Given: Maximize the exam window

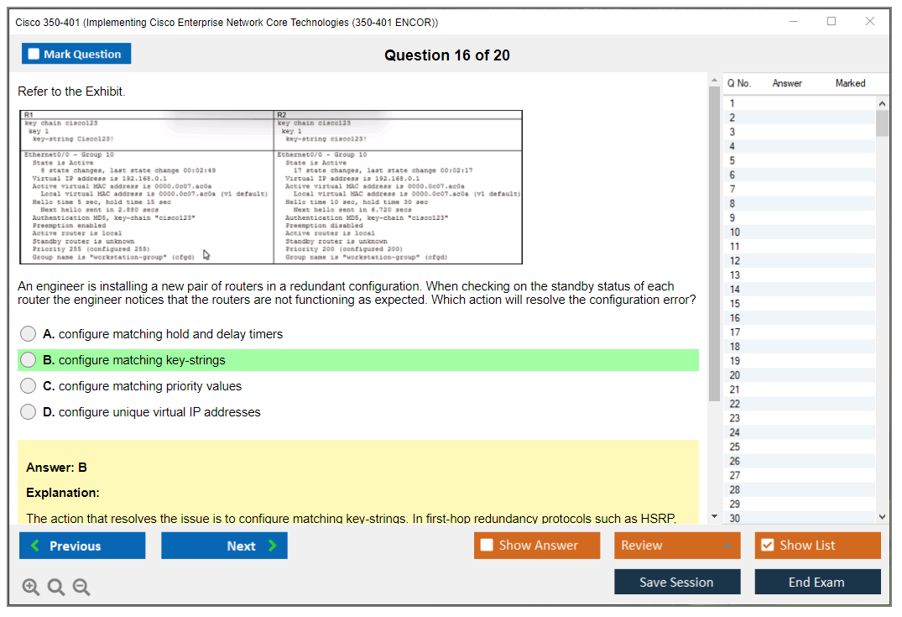Looking at the screenshot, I should pos(832,21).
